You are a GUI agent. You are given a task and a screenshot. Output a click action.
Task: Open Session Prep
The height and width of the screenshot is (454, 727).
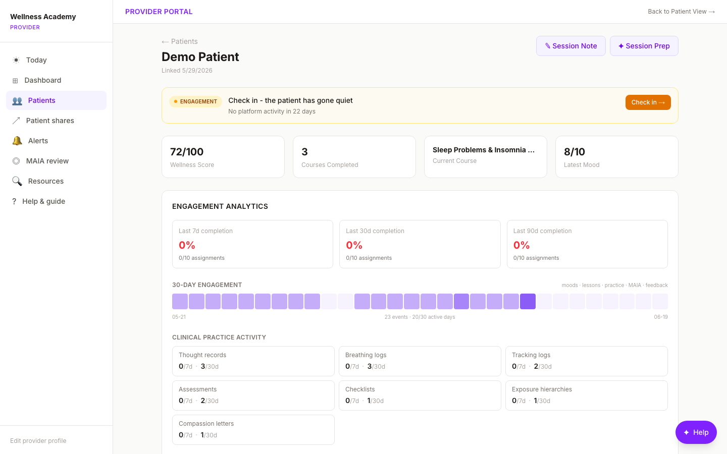coord(644,46)
